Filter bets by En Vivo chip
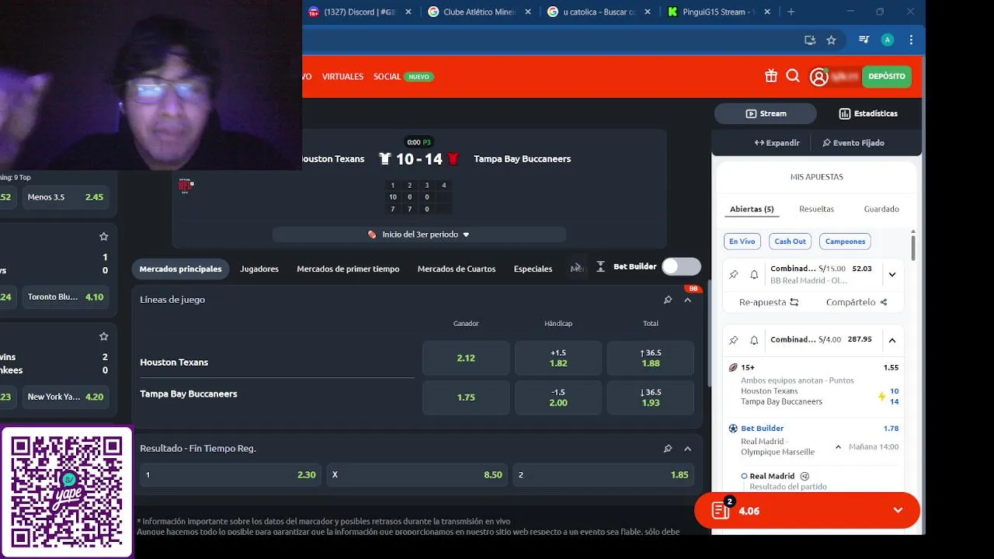Image resolution: width=994 pixels, height=559 pixels. click(x=742, y=241)
